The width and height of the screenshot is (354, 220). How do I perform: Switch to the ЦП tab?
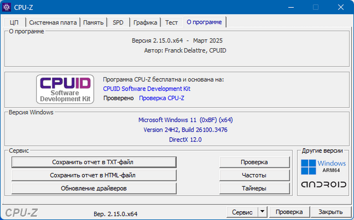(x=14, y=23)
